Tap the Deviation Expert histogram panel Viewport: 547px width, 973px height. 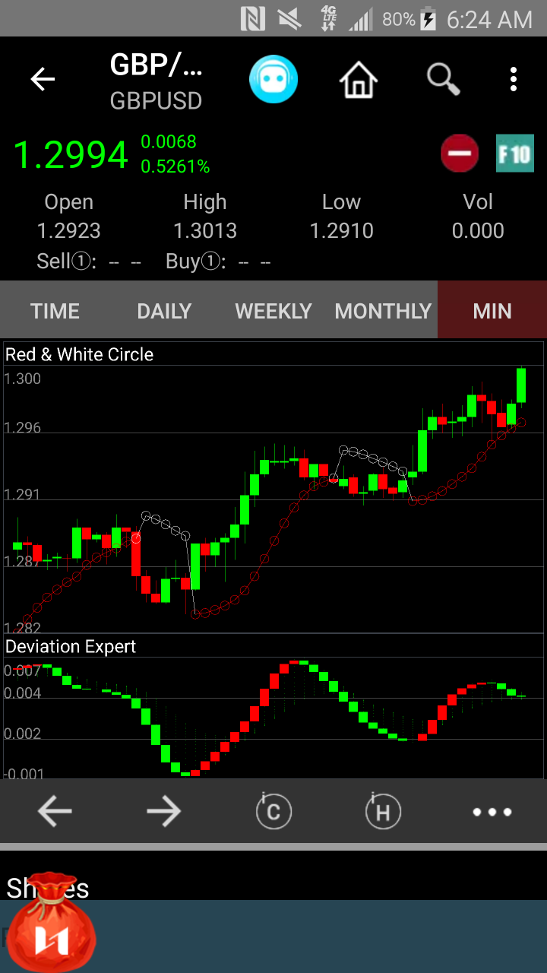point(273,718)
